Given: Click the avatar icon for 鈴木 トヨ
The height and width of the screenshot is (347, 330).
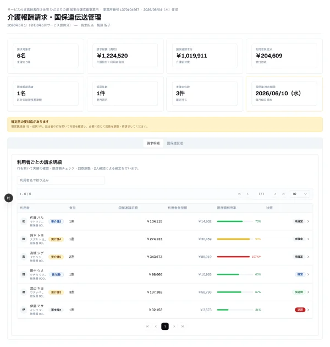Looking at the screenshot, I should click(x=24, y=239).
